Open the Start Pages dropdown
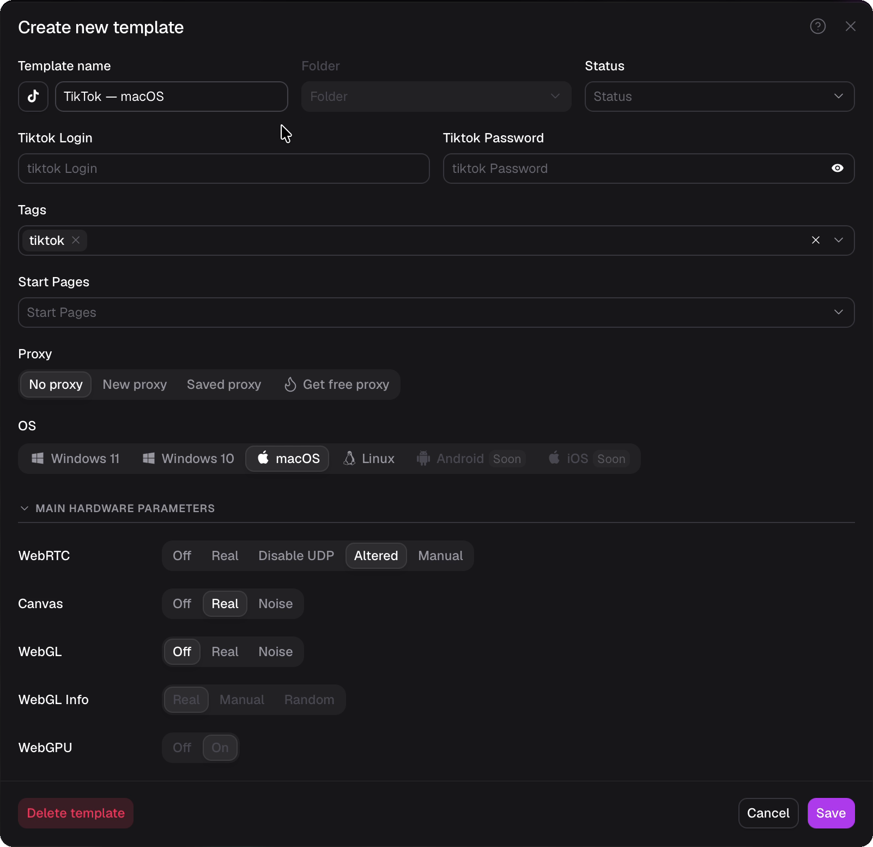873x847 pixels. 436,313
